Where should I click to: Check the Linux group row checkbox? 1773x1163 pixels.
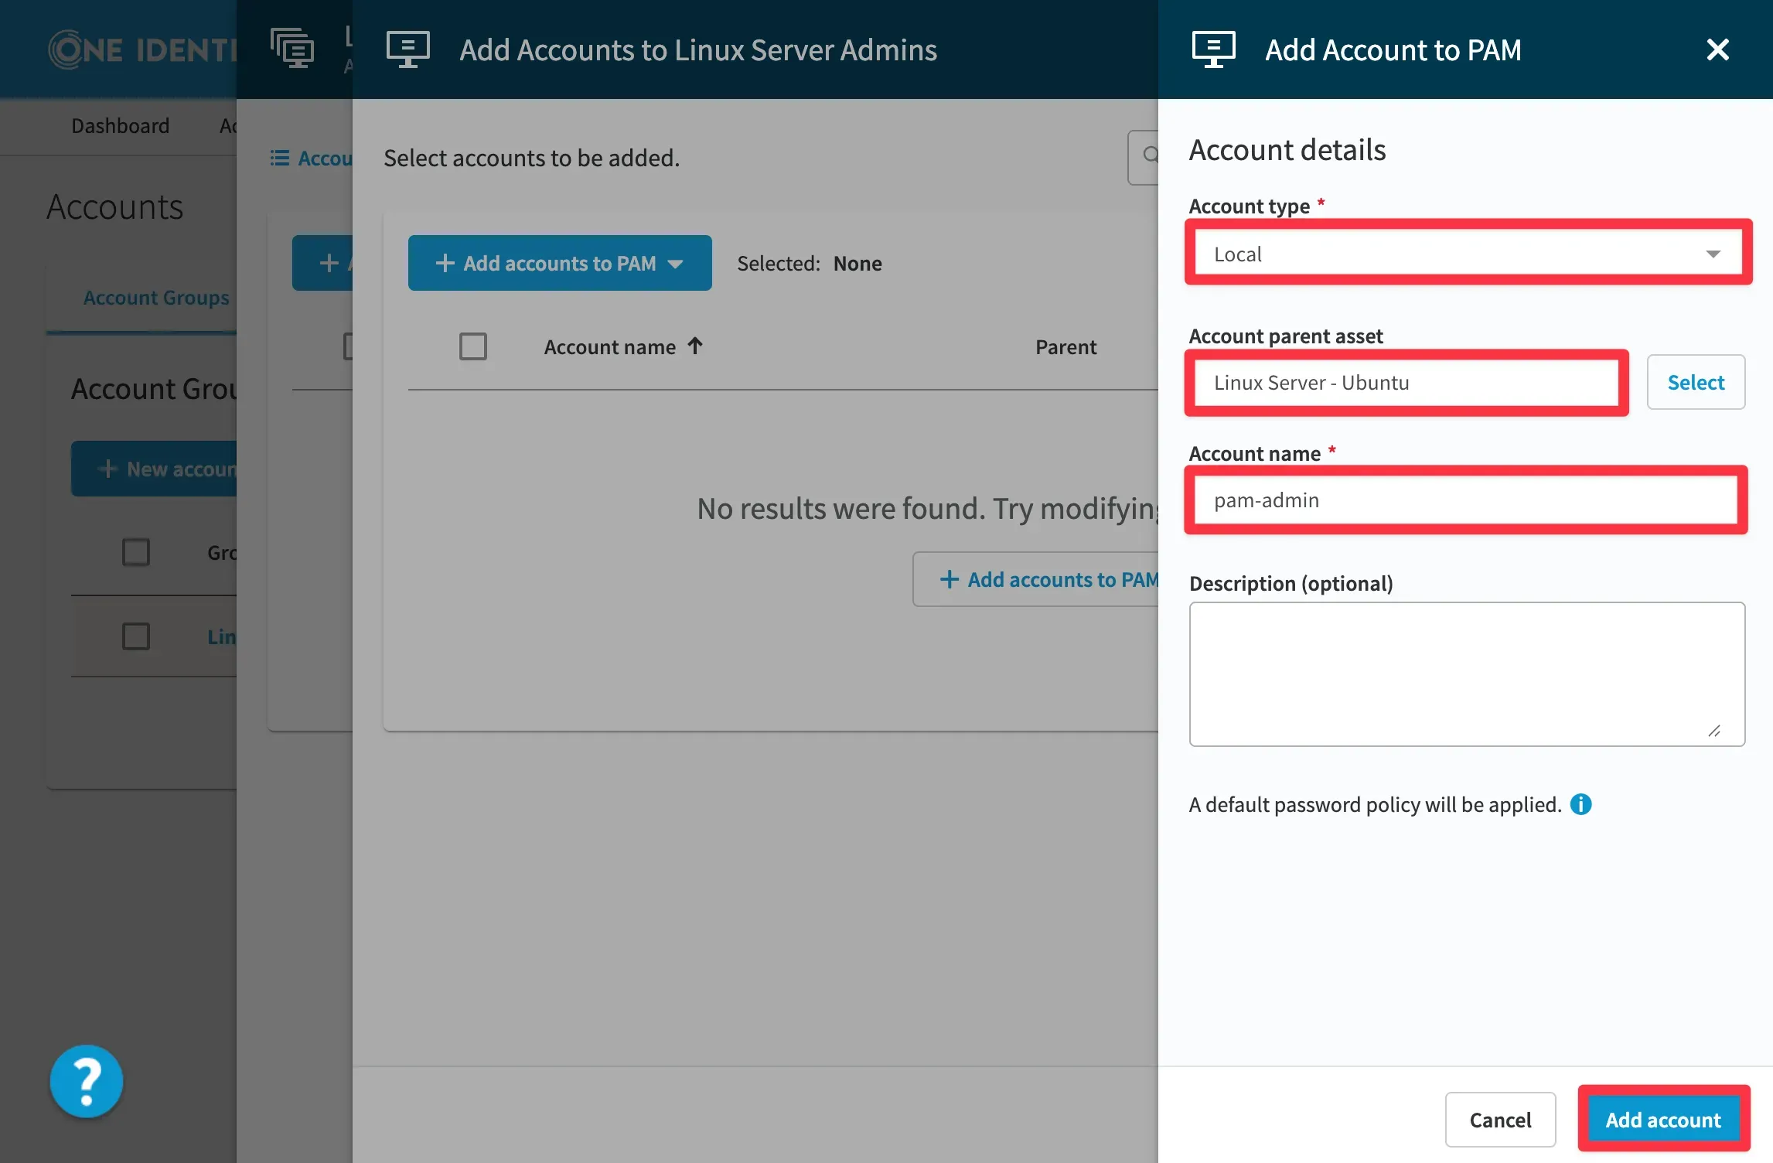tap(136, 636)
